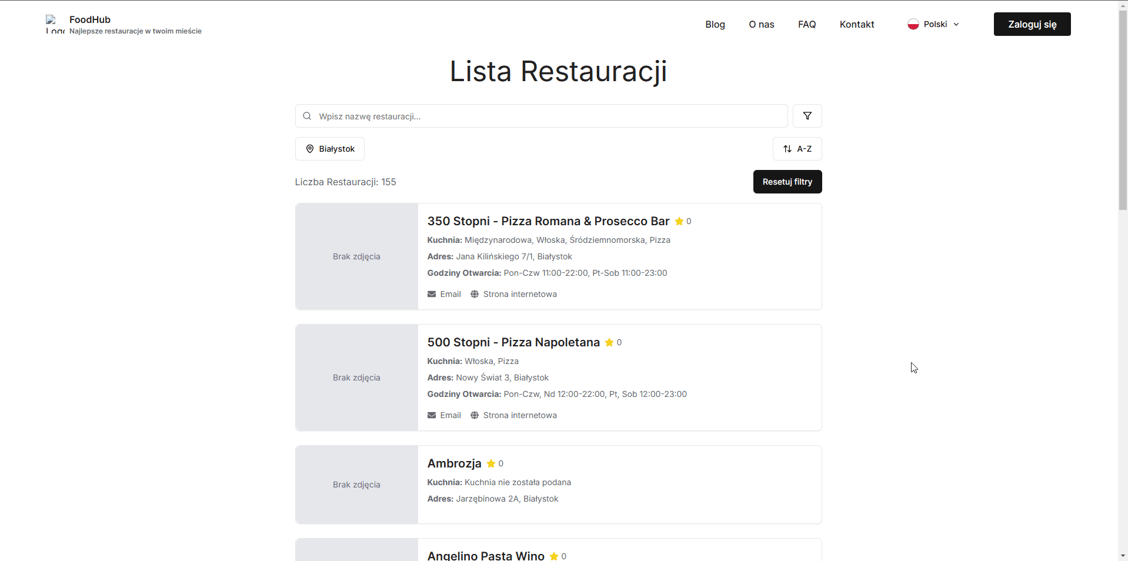
Task: Click the star rating icon for Ambrozja
Action: click(x=490, y=463)
